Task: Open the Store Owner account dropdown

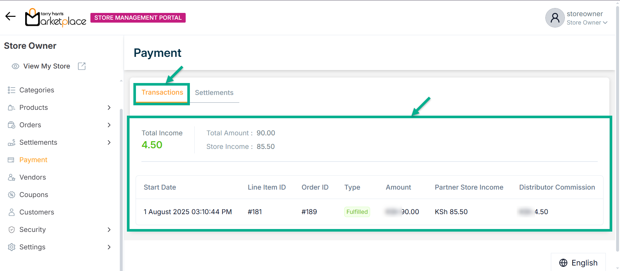Action: [x=587, y=23]
